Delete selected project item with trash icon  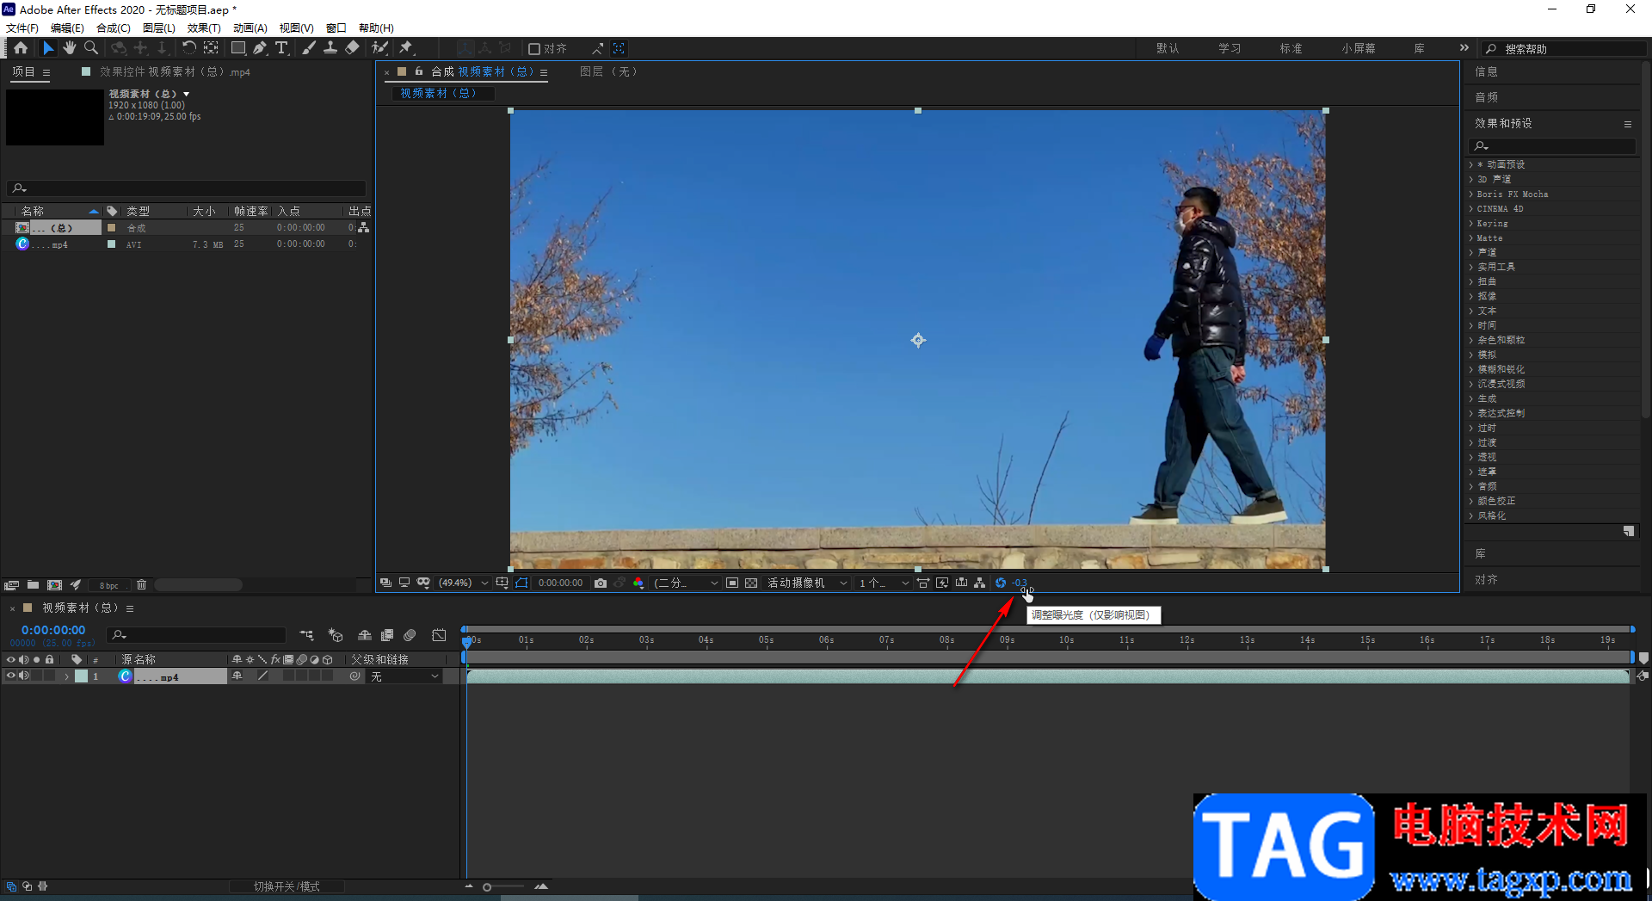(x=142, y=585)
